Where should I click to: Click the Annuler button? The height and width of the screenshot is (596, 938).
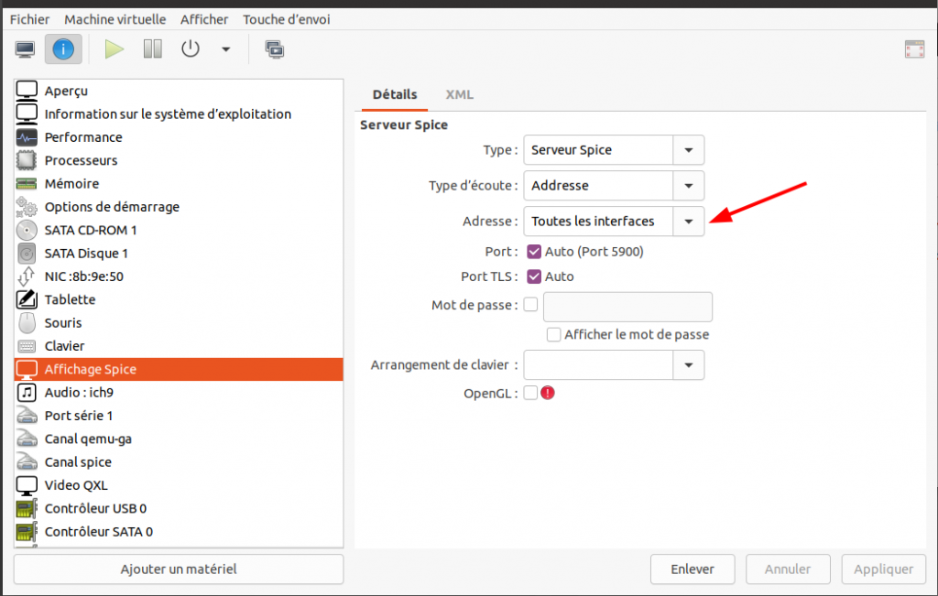[x=787, y=569]
